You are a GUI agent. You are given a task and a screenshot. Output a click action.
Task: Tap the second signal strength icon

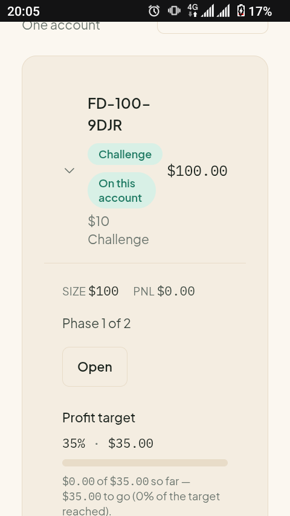click(223, 10)
